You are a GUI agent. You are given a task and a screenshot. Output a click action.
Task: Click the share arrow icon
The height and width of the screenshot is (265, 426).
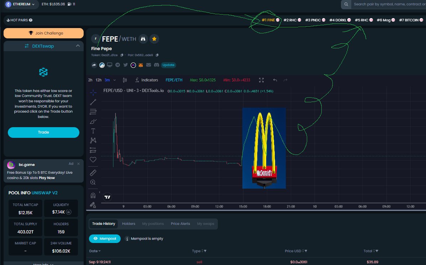94,65
